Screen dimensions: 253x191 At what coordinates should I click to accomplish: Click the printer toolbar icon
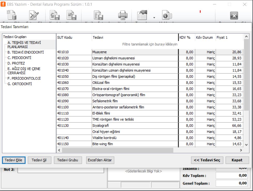(123, 15)
